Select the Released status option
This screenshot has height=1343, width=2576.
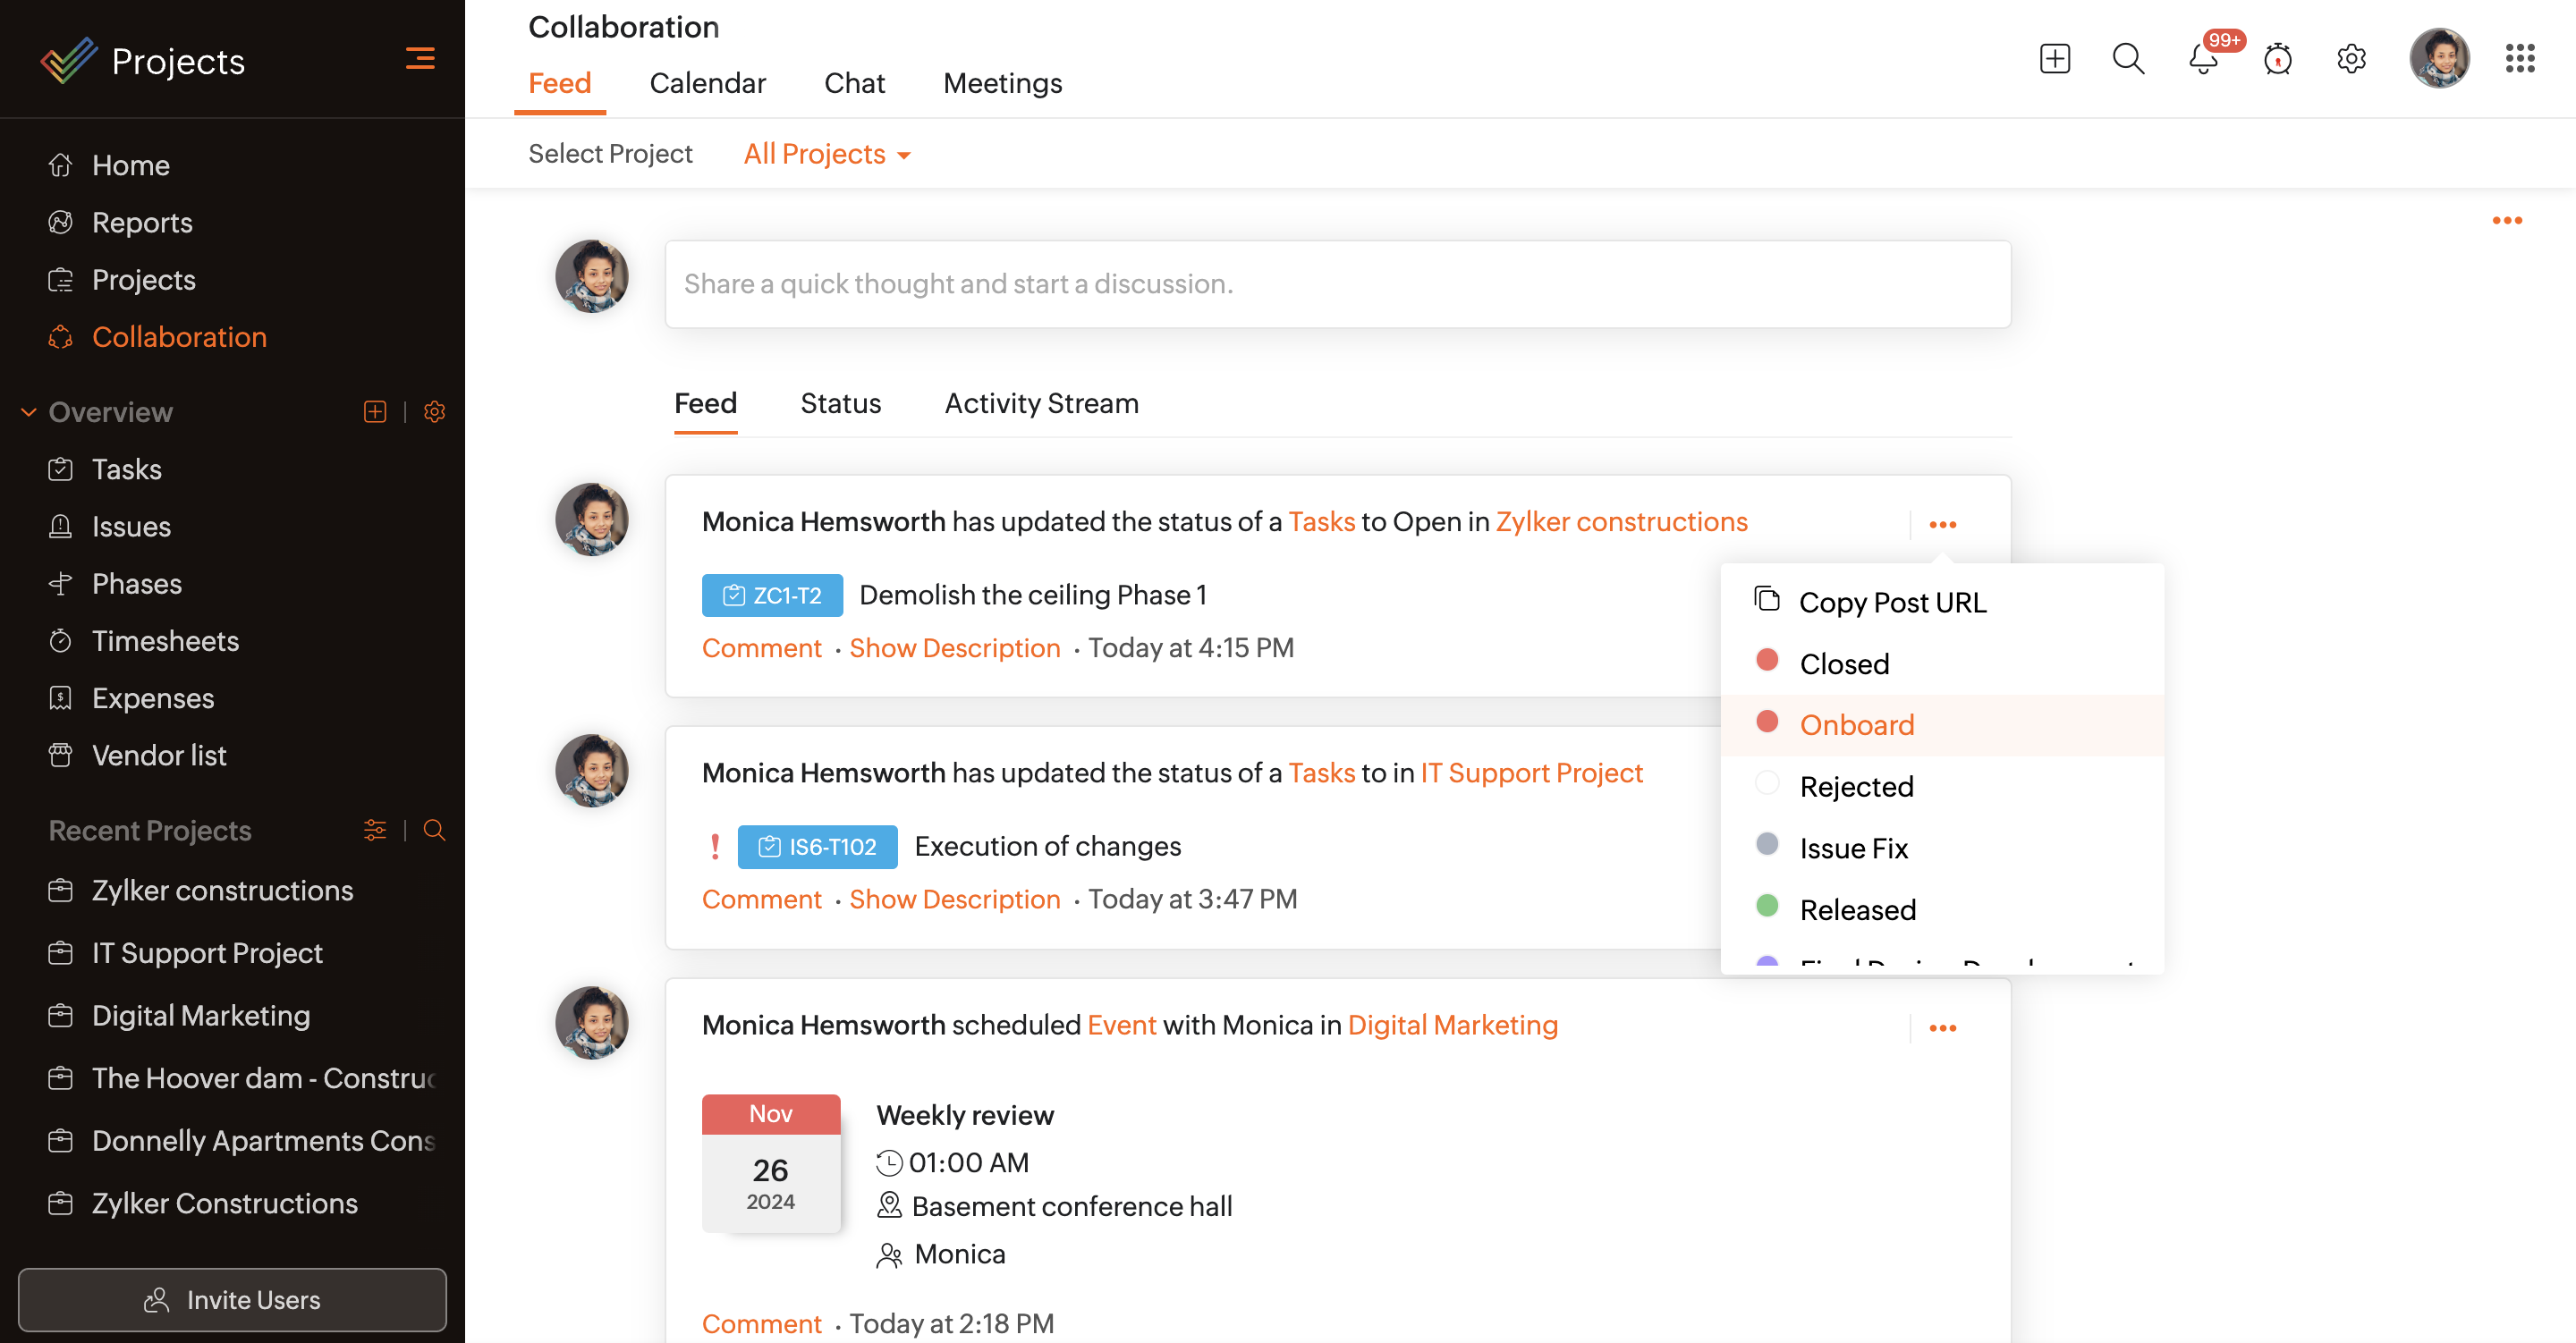(x=1857, y=909)
